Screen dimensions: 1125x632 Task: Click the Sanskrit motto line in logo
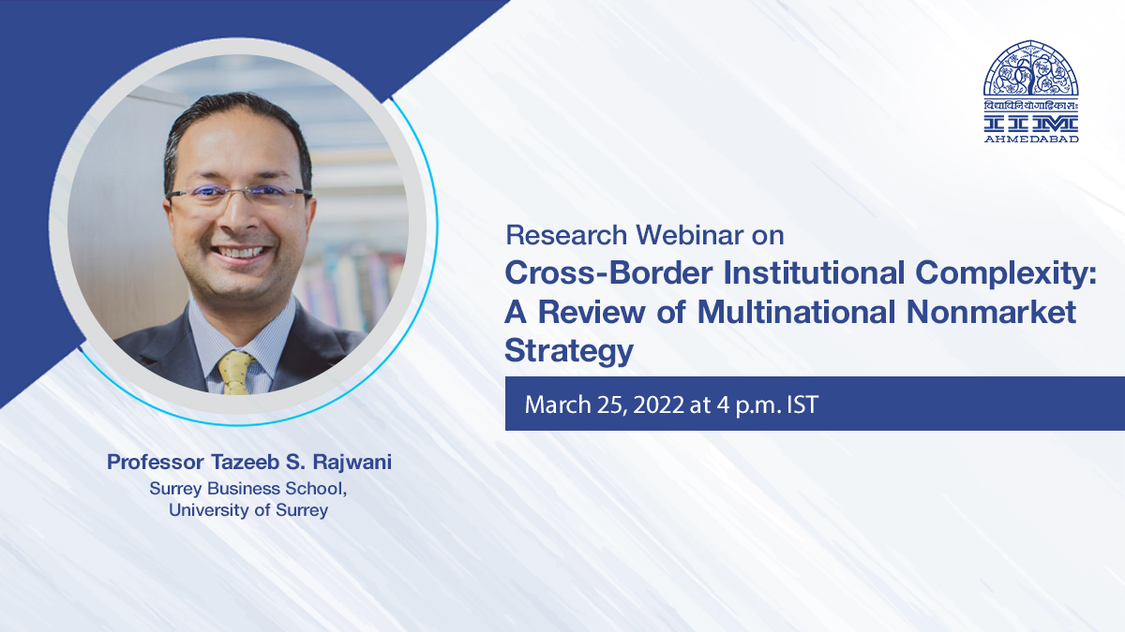tap(1030, 106)
